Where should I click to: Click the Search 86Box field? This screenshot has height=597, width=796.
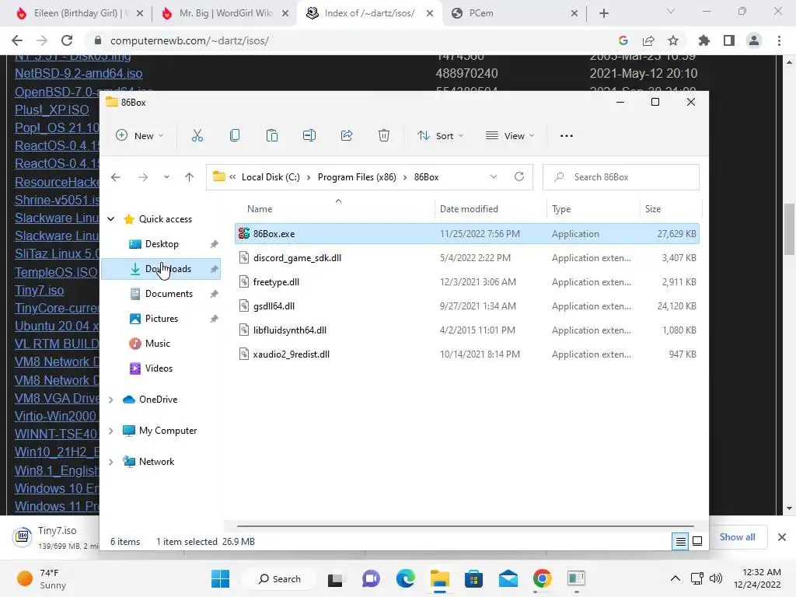click(621, 177)
